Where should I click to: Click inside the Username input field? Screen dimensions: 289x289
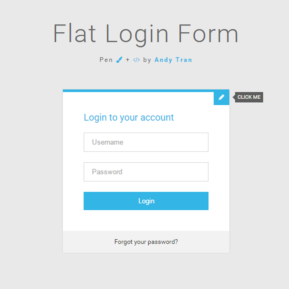(146, 142)
